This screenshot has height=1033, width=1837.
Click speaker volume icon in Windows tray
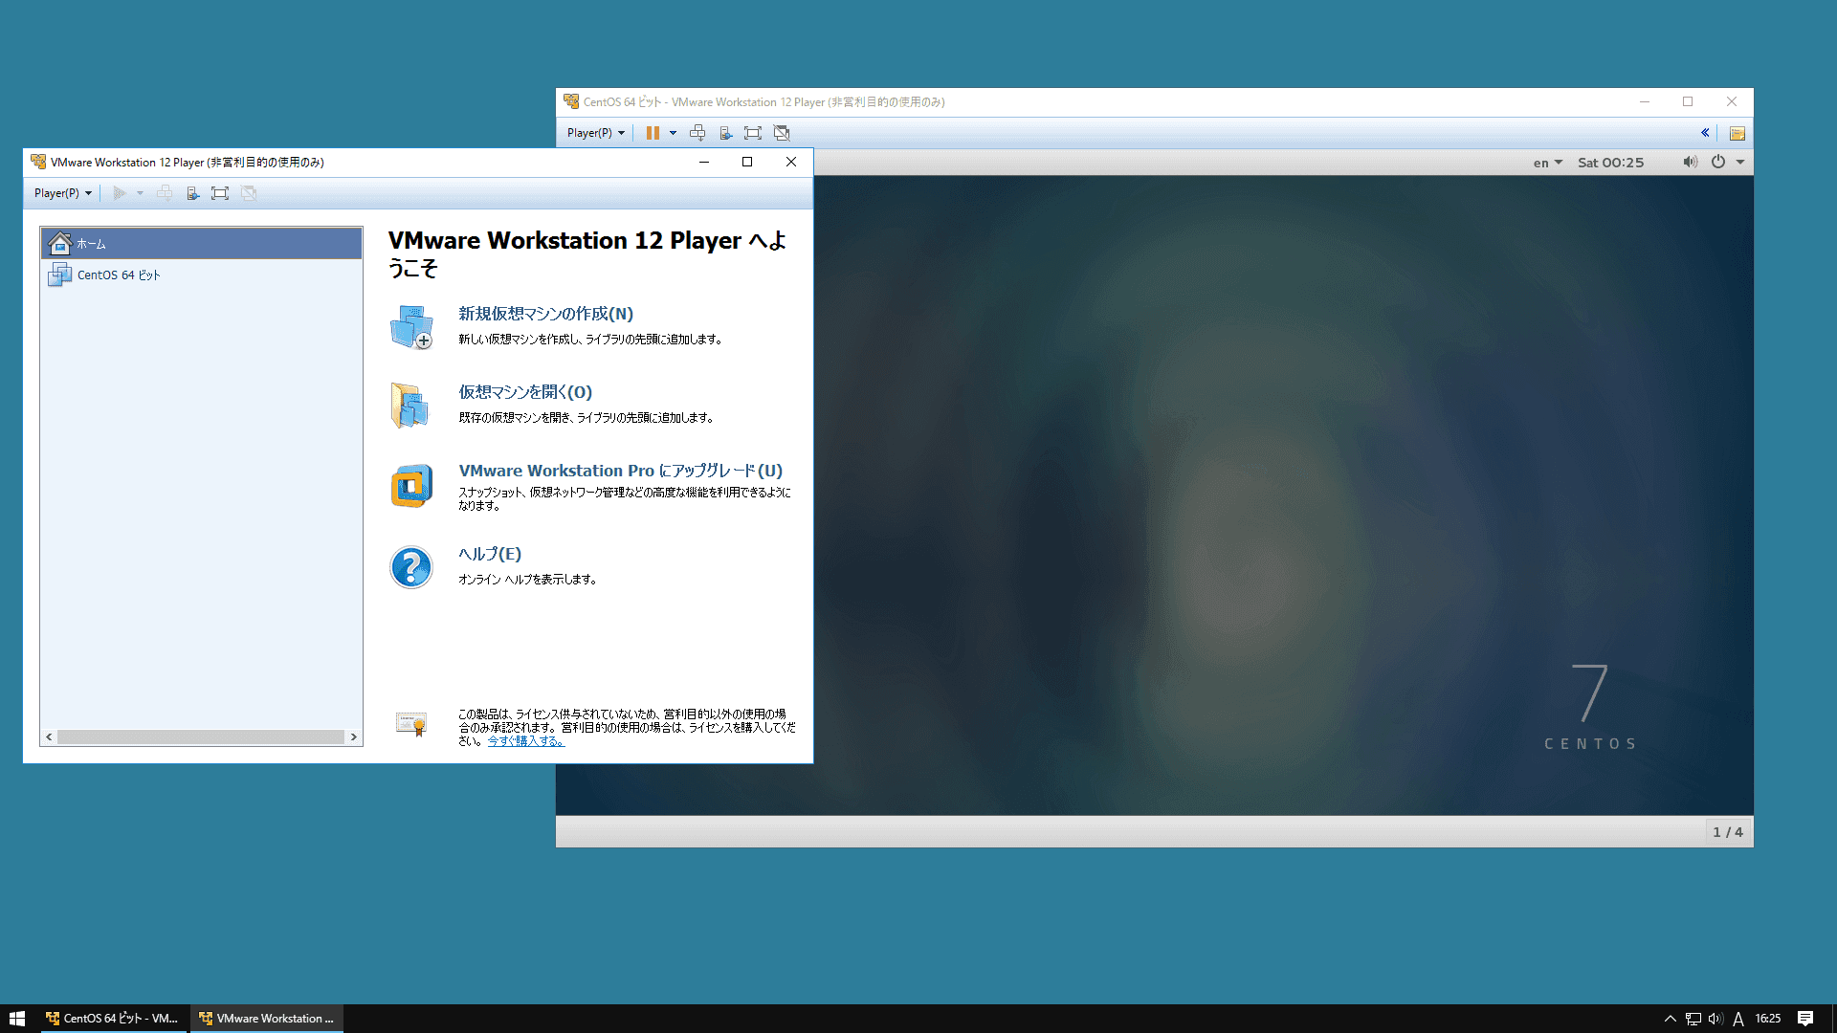point(1715,1019)
